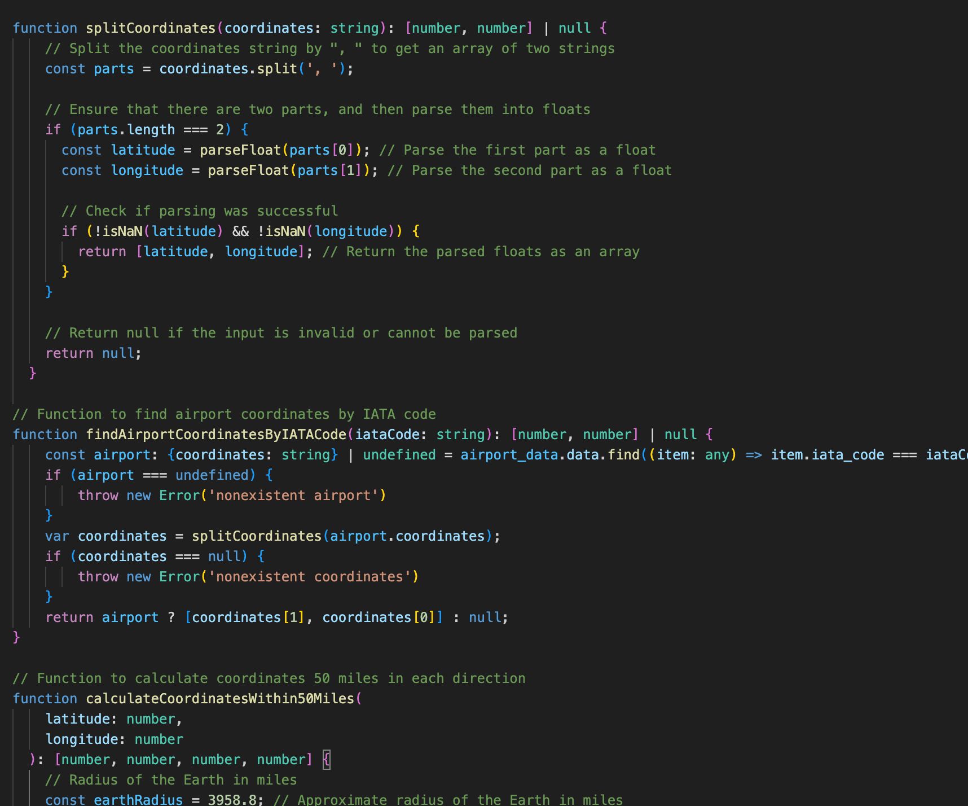Click the 'latitude: number,' parameter line
Screen dimensions: 968x806
pyautogui.click(x=114, y=719)
